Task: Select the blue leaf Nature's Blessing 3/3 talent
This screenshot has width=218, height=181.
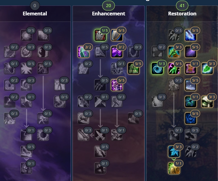Action: click(x=174, y=152)
